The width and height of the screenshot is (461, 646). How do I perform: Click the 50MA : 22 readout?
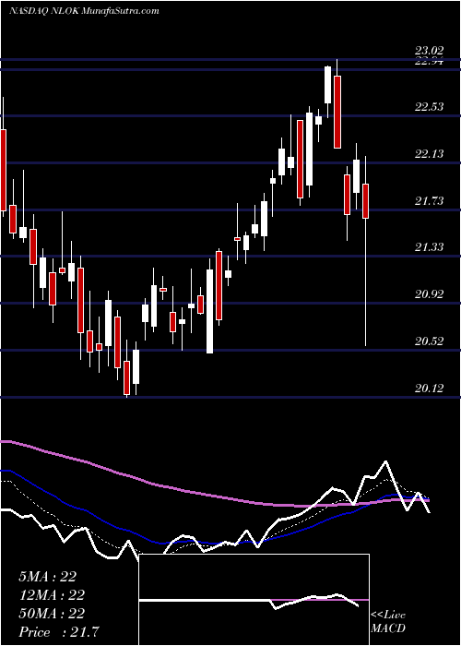52,614
